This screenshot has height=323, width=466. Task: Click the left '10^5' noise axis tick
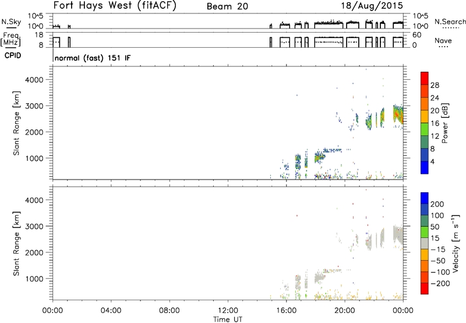click(36, 16)
